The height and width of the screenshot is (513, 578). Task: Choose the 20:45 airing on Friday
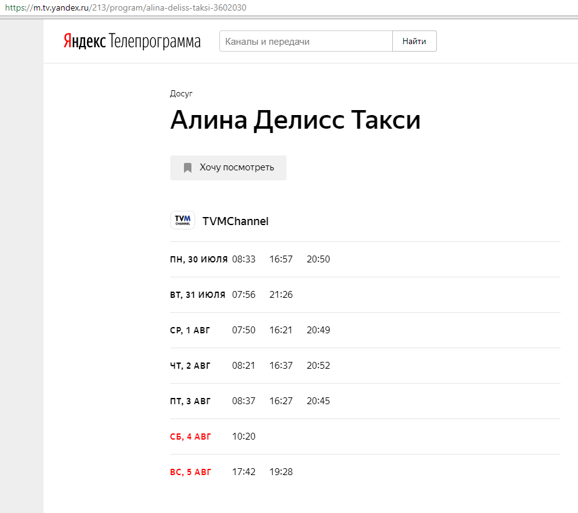[x=318, y=401]
